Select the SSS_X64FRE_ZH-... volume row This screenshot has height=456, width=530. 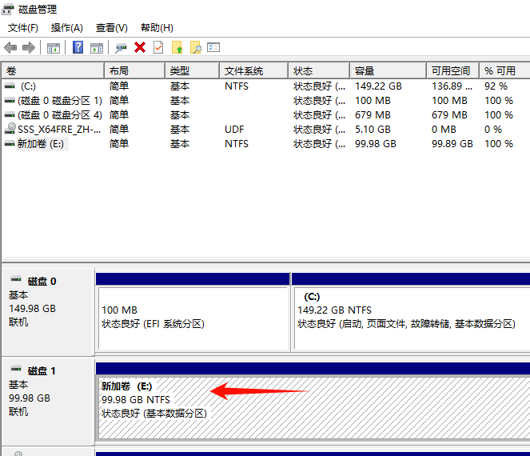266,130
